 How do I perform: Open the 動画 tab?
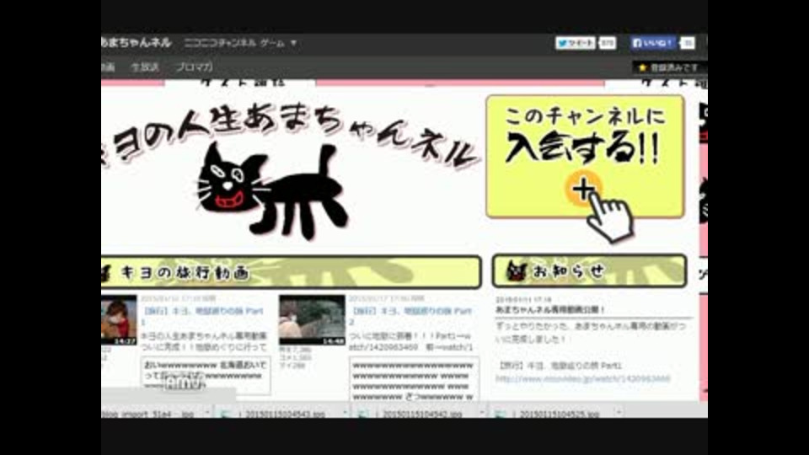108,67
